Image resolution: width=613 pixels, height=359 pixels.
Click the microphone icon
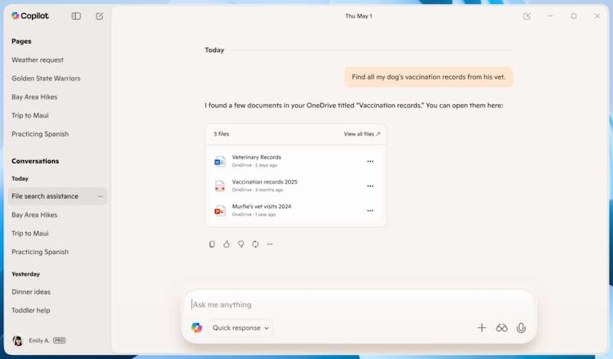(521, 328)
